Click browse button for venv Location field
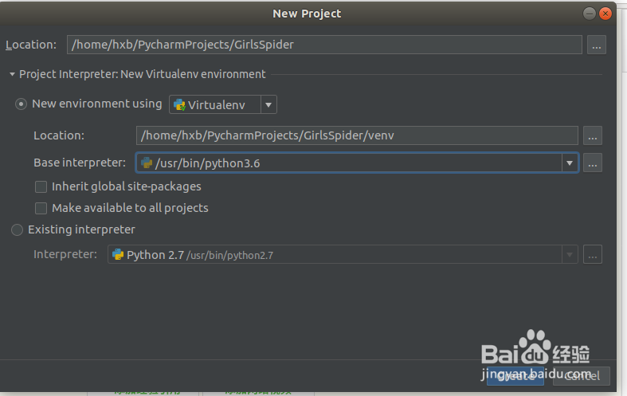Viewport: 627px width, 396px height. [592, 135]
